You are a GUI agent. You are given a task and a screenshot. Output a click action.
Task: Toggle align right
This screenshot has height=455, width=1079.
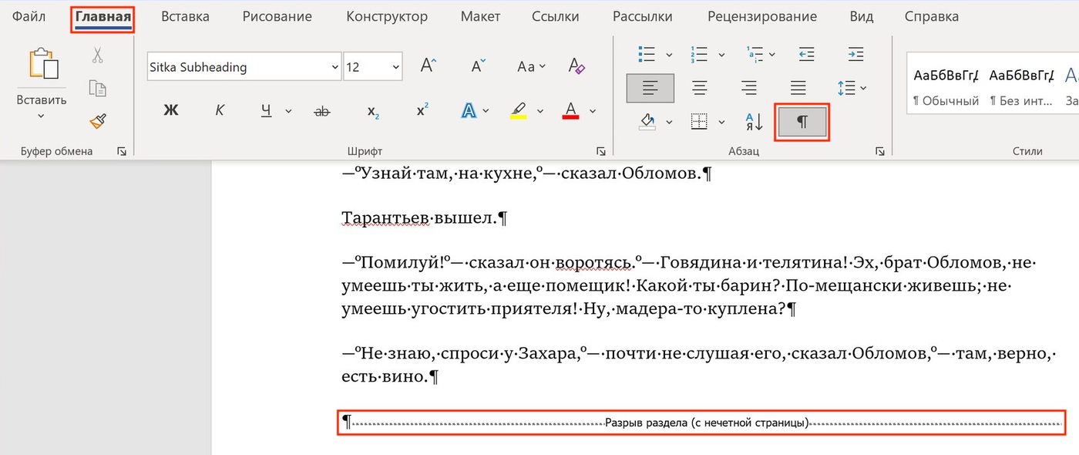[748, 88]
